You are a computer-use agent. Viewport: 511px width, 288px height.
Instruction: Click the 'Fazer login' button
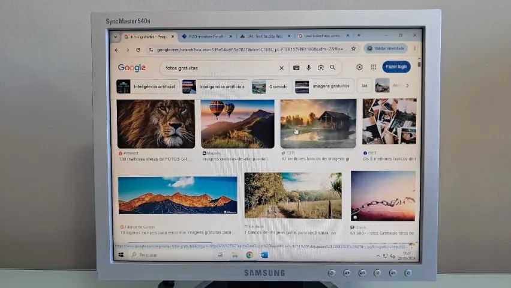click(x=396, y=67)
